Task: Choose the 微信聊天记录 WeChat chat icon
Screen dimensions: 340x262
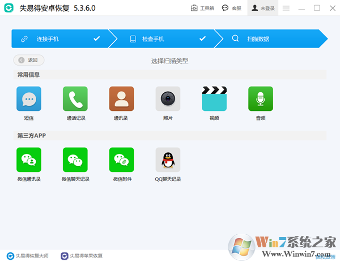Action: tap(75, 160)
